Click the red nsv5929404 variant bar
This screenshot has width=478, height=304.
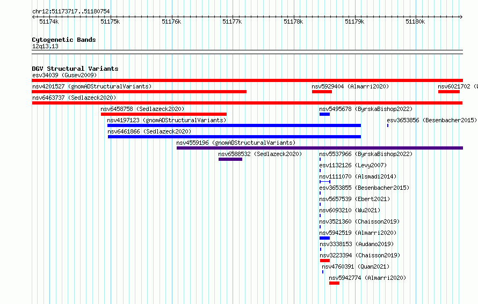tap(322, 92)
